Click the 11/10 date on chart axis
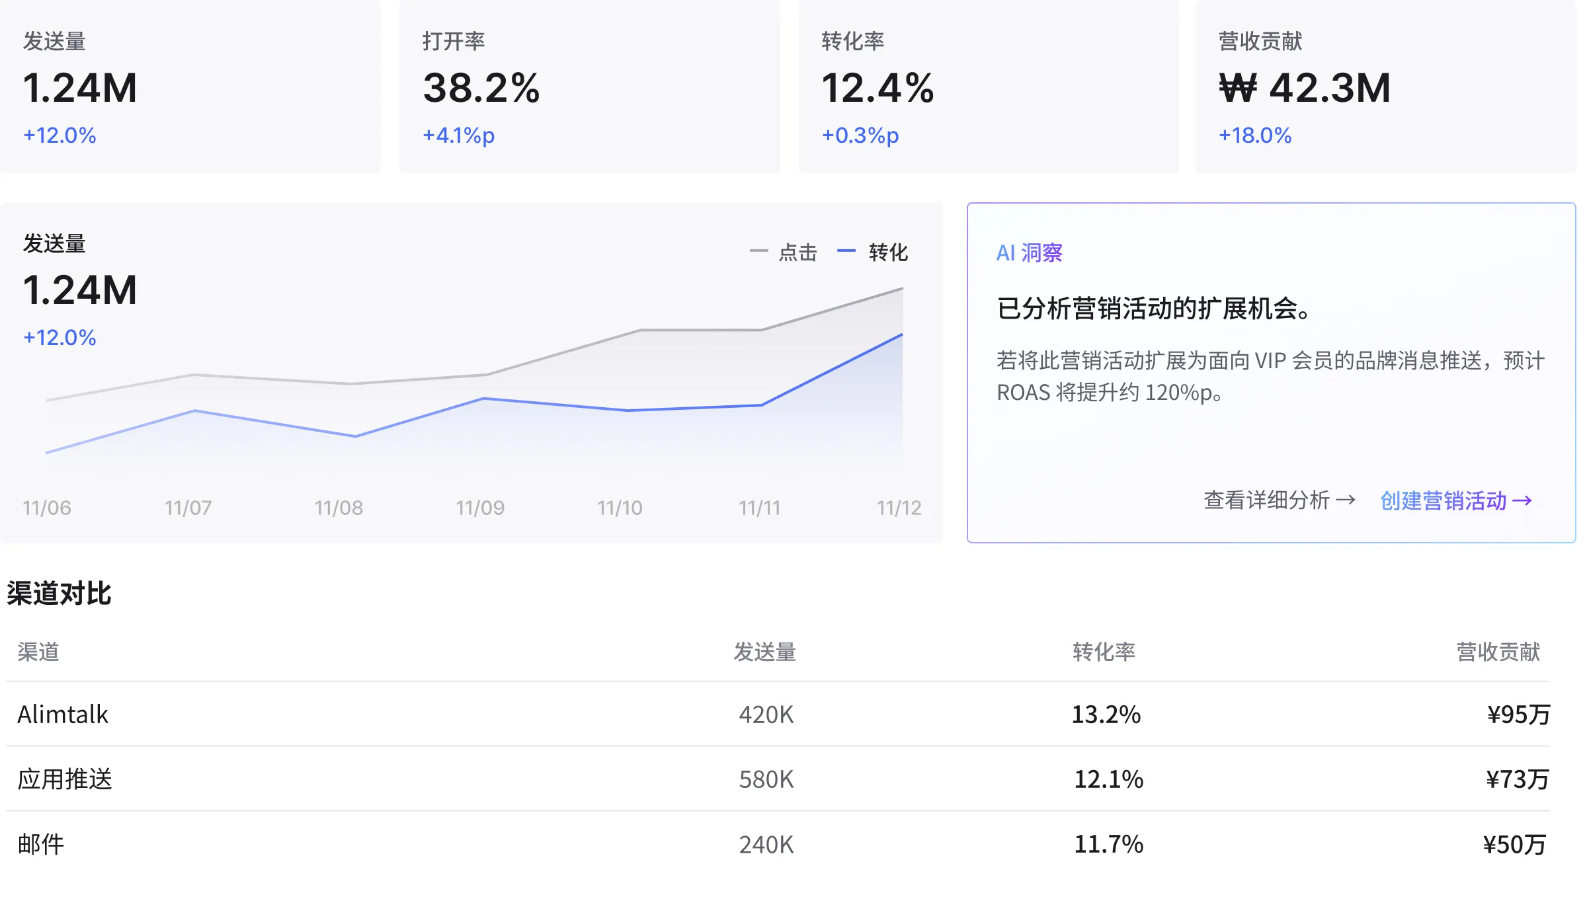Image resolution: width=1587 pixels, height=899 pixels. coord(620,508)
